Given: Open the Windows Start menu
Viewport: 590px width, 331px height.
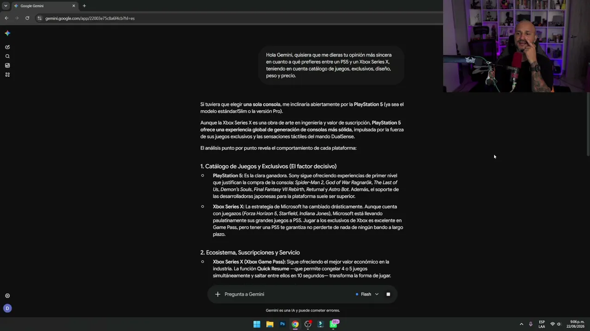Looking at the screenshot, I should point(257,324).
